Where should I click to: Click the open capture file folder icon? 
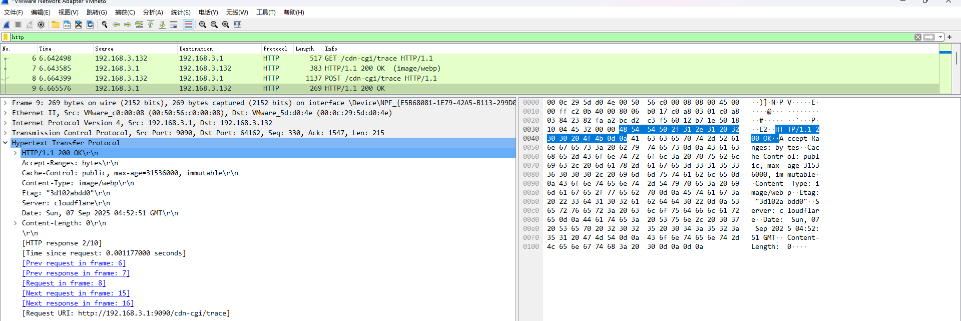coord(55,25)
